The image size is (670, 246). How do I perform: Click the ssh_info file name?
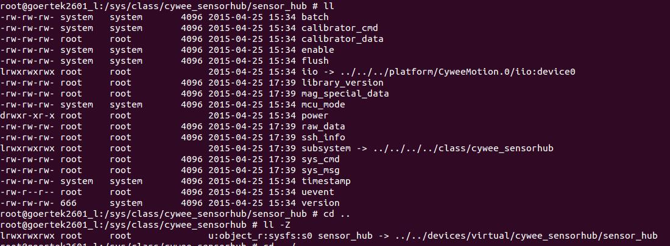[x=323, y=137]
